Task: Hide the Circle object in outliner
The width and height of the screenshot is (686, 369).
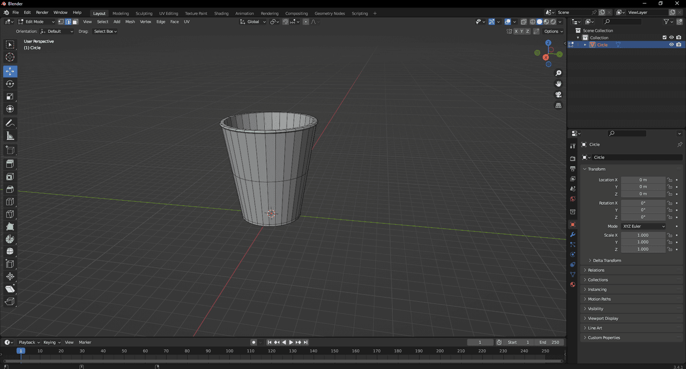Action: (x=671, y=45)
